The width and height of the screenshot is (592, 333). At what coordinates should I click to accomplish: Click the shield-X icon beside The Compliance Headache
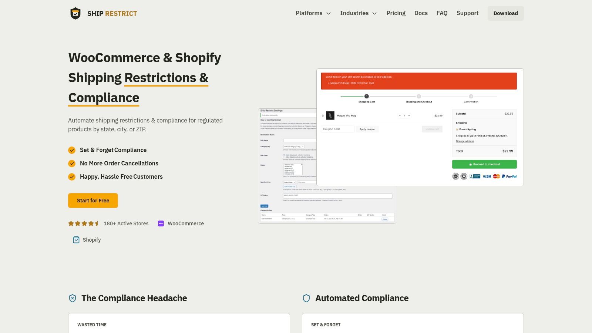pos(73,298)
